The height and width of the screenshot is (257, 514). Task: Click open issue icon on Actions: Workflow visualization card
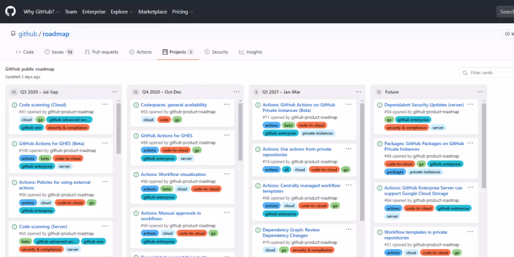136,174
